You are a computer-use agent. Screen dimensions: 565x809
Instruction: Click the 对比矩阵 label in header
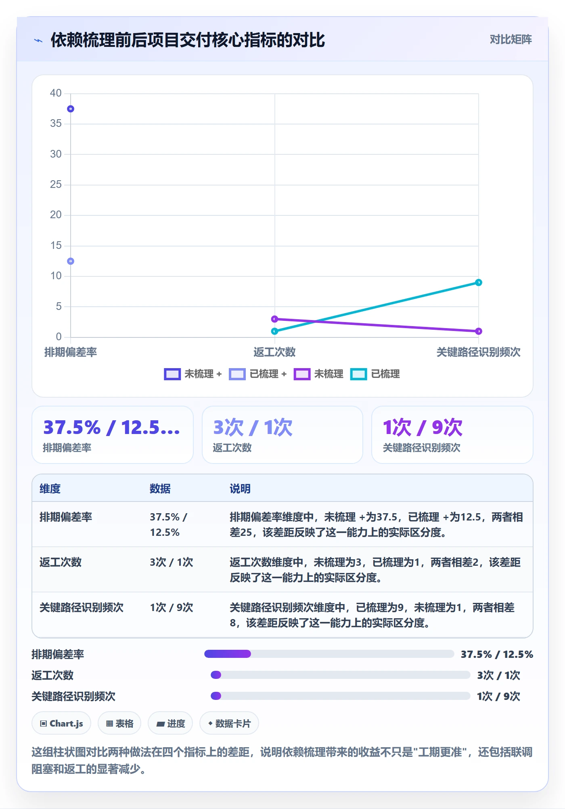coord(511,39)
